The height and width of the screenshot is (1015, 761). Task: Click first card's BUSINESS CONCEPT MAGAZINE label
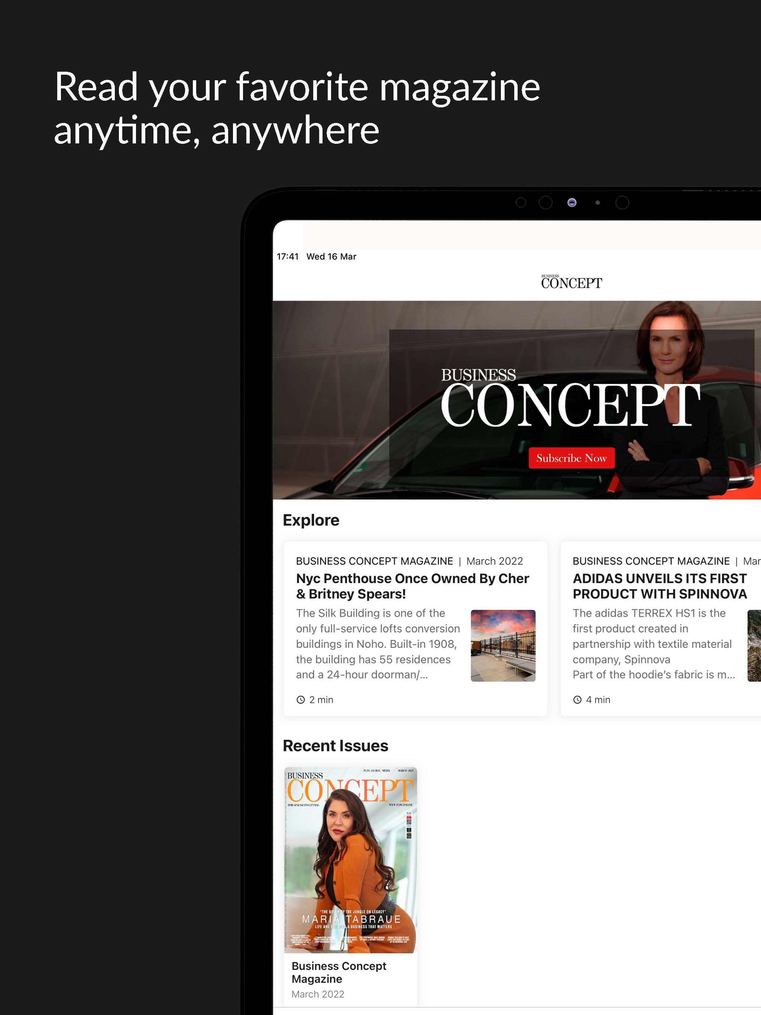[x=375, y=561]
